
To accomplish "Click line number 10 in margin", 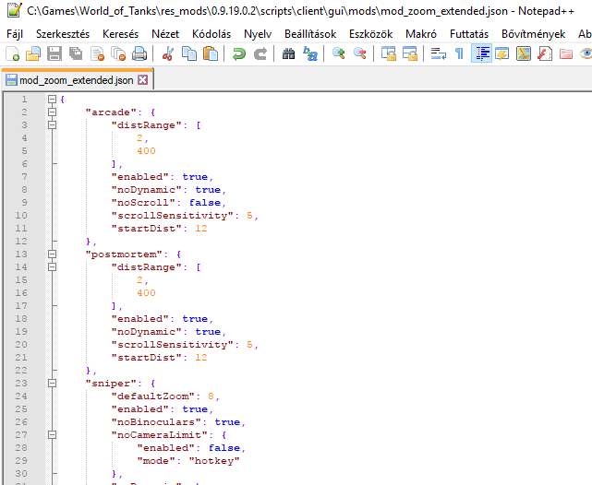I will (x=21, y=215).
